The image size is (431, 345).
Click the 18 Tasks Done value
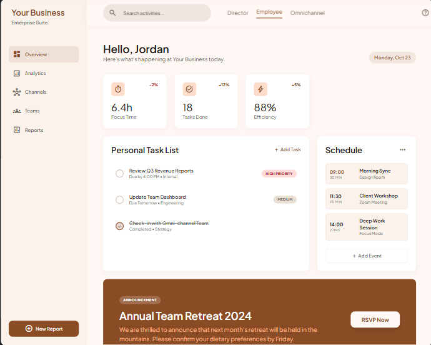(x=187, y=107)
